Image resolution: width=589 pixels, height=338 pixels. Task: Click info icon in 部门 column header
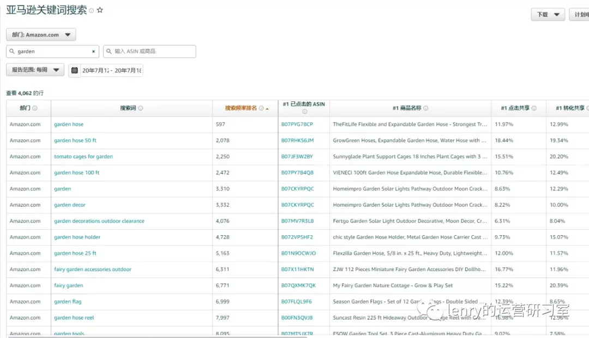pos(35,108)
